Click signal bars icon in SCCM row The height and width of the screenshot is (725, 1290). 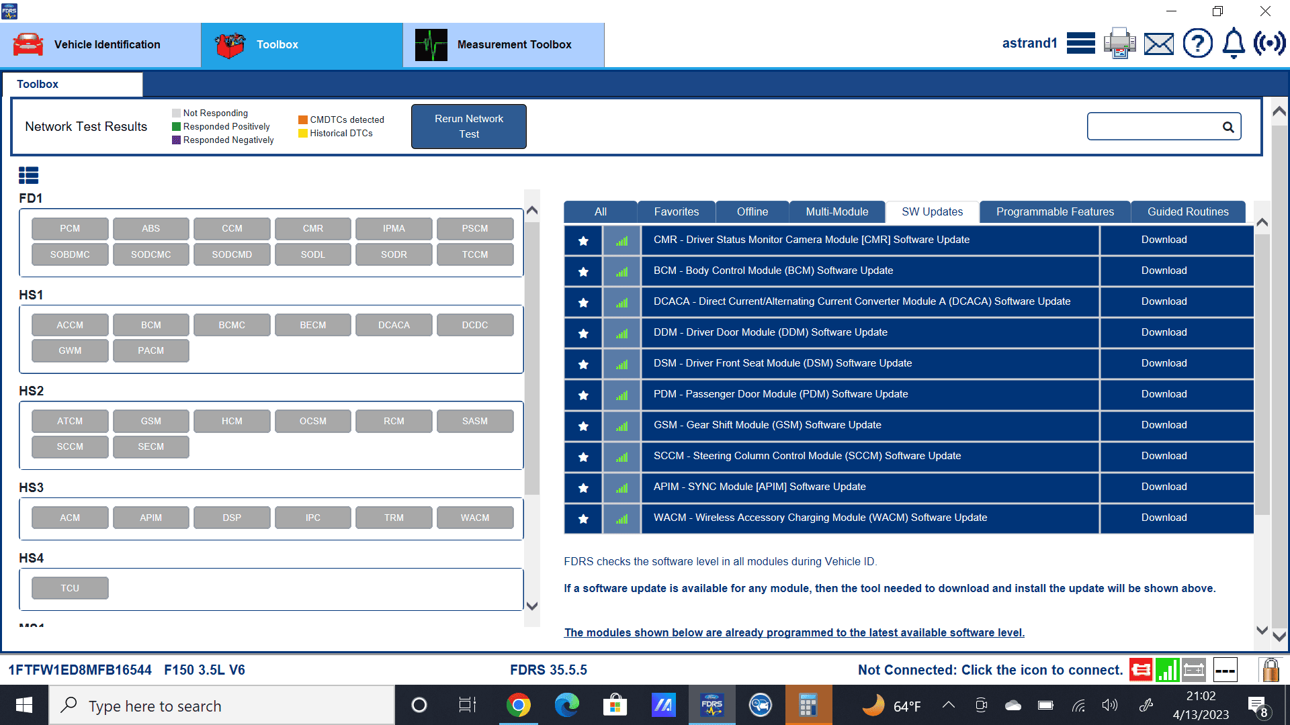622,456
